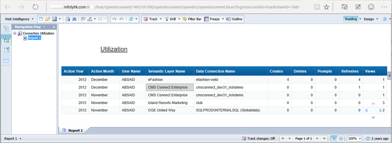Open the Web Intelligence menu
The width and height of the screenshot is (392, 143).
19,19
